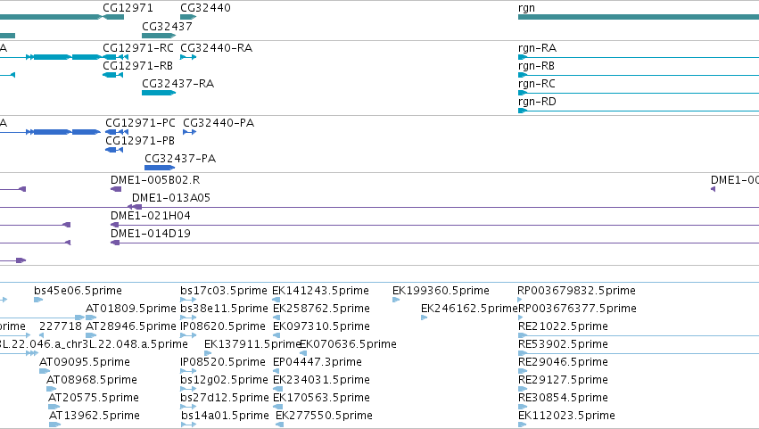Select EST bs14a01.5prime
Image resolution: width=759 pixels, height=429 pixels.
pyautogui.click(x=225, y=416)
